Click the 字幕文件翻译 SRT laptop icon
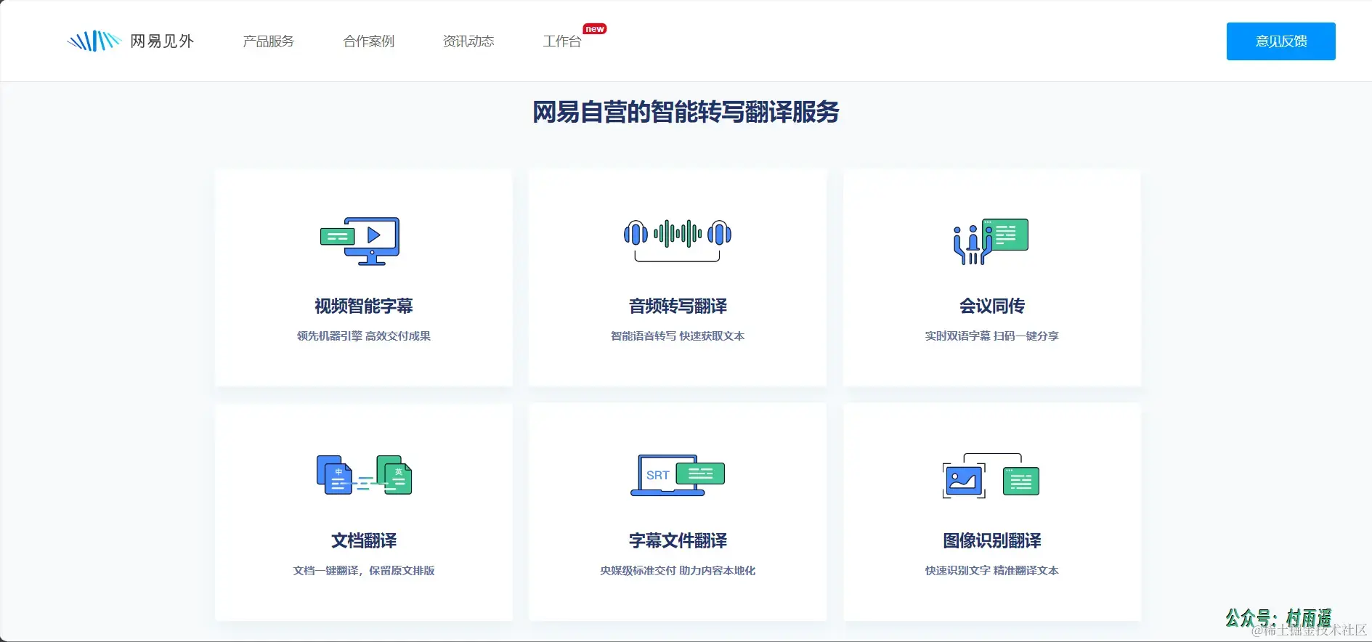Image resolution: width=1372 pixels, height=642 pixels. tap(678, 475)
